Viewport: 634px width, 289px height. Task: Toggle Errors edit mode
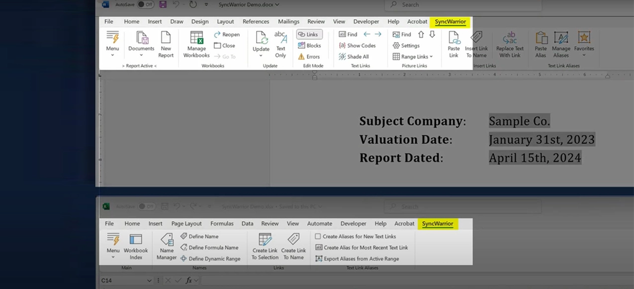[309, 57]
